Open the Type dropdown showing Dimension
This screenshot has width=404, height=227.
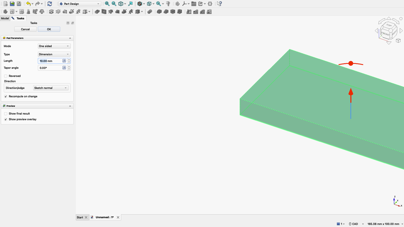click(54, 54)
